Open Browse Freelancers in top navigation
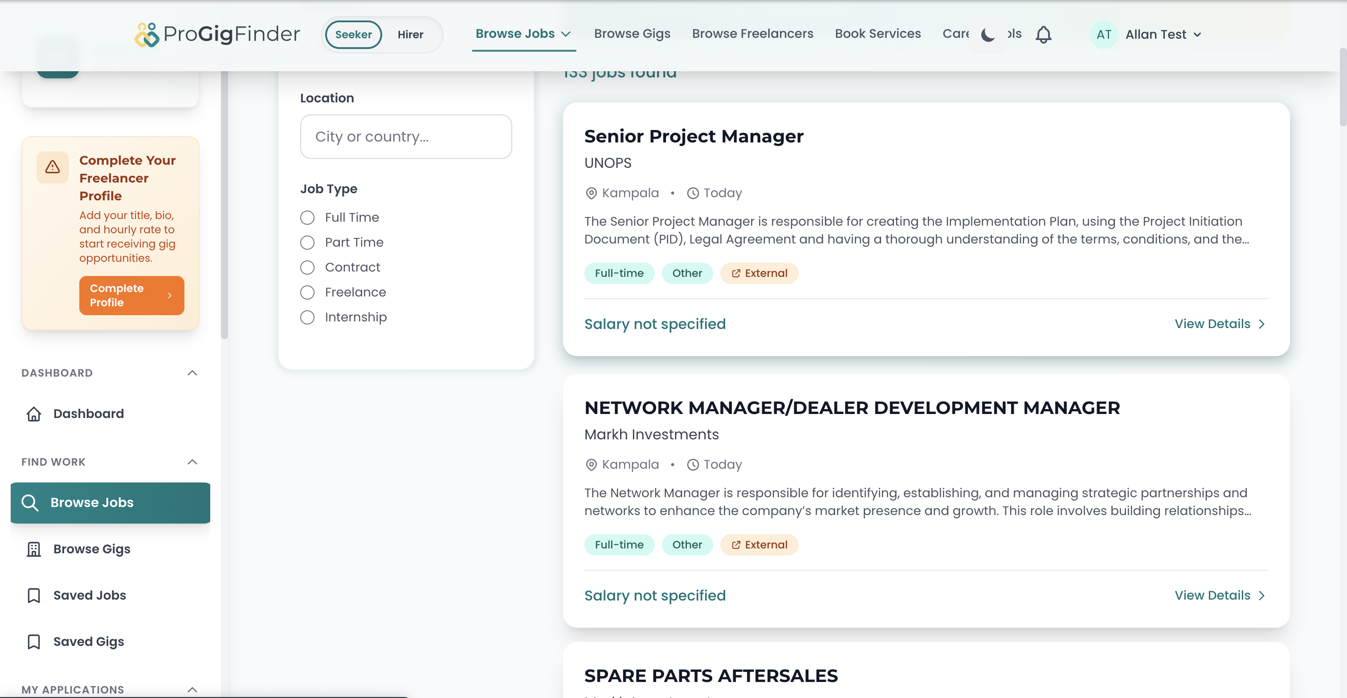This screenshot has height=698, width=1347. click(752, 33)
